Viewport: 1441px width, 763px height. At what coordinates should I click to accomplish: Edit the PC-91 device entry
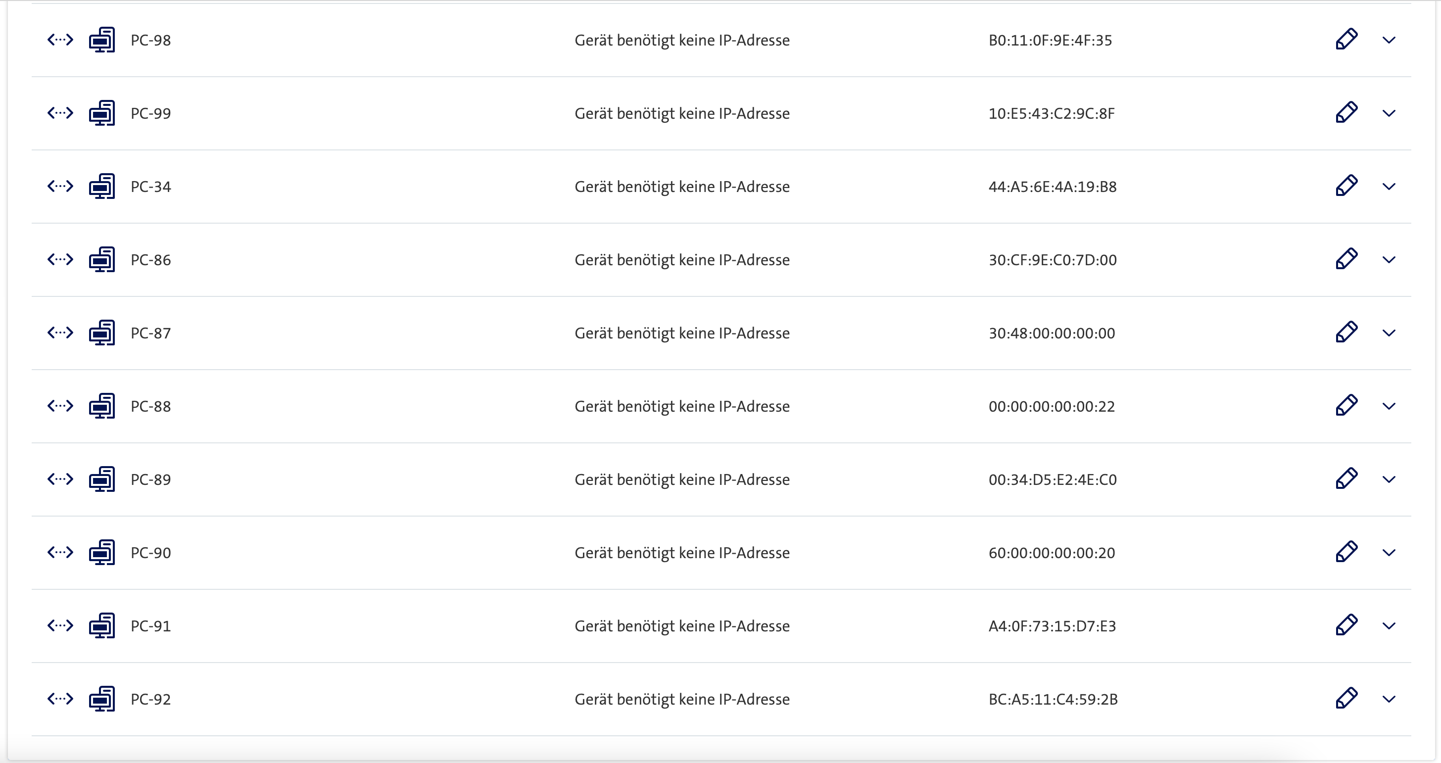click(1346, 626)
